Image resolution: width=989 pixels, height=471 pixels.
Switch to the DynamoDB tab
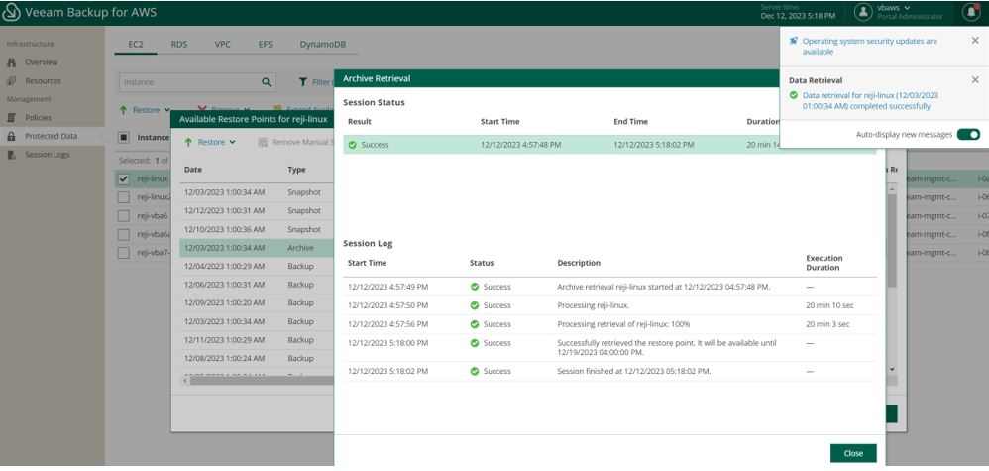[323, 45]
